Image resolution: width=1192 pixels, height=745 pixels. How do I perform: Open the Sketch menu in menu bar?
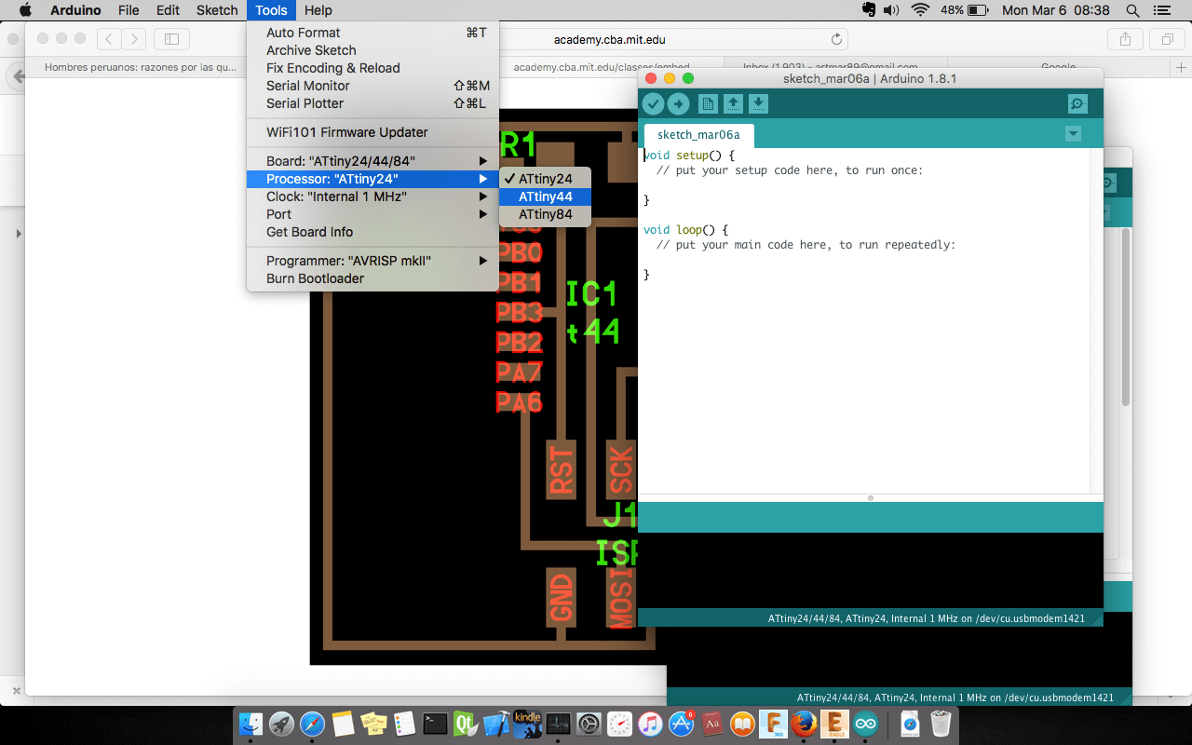coord(217,10)
